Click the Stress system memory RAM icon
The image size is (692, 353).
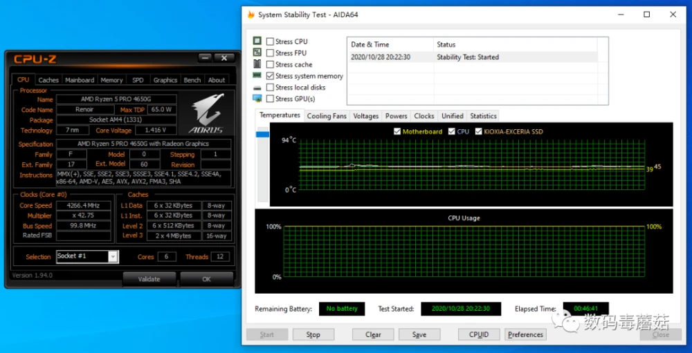coord(257,76)
